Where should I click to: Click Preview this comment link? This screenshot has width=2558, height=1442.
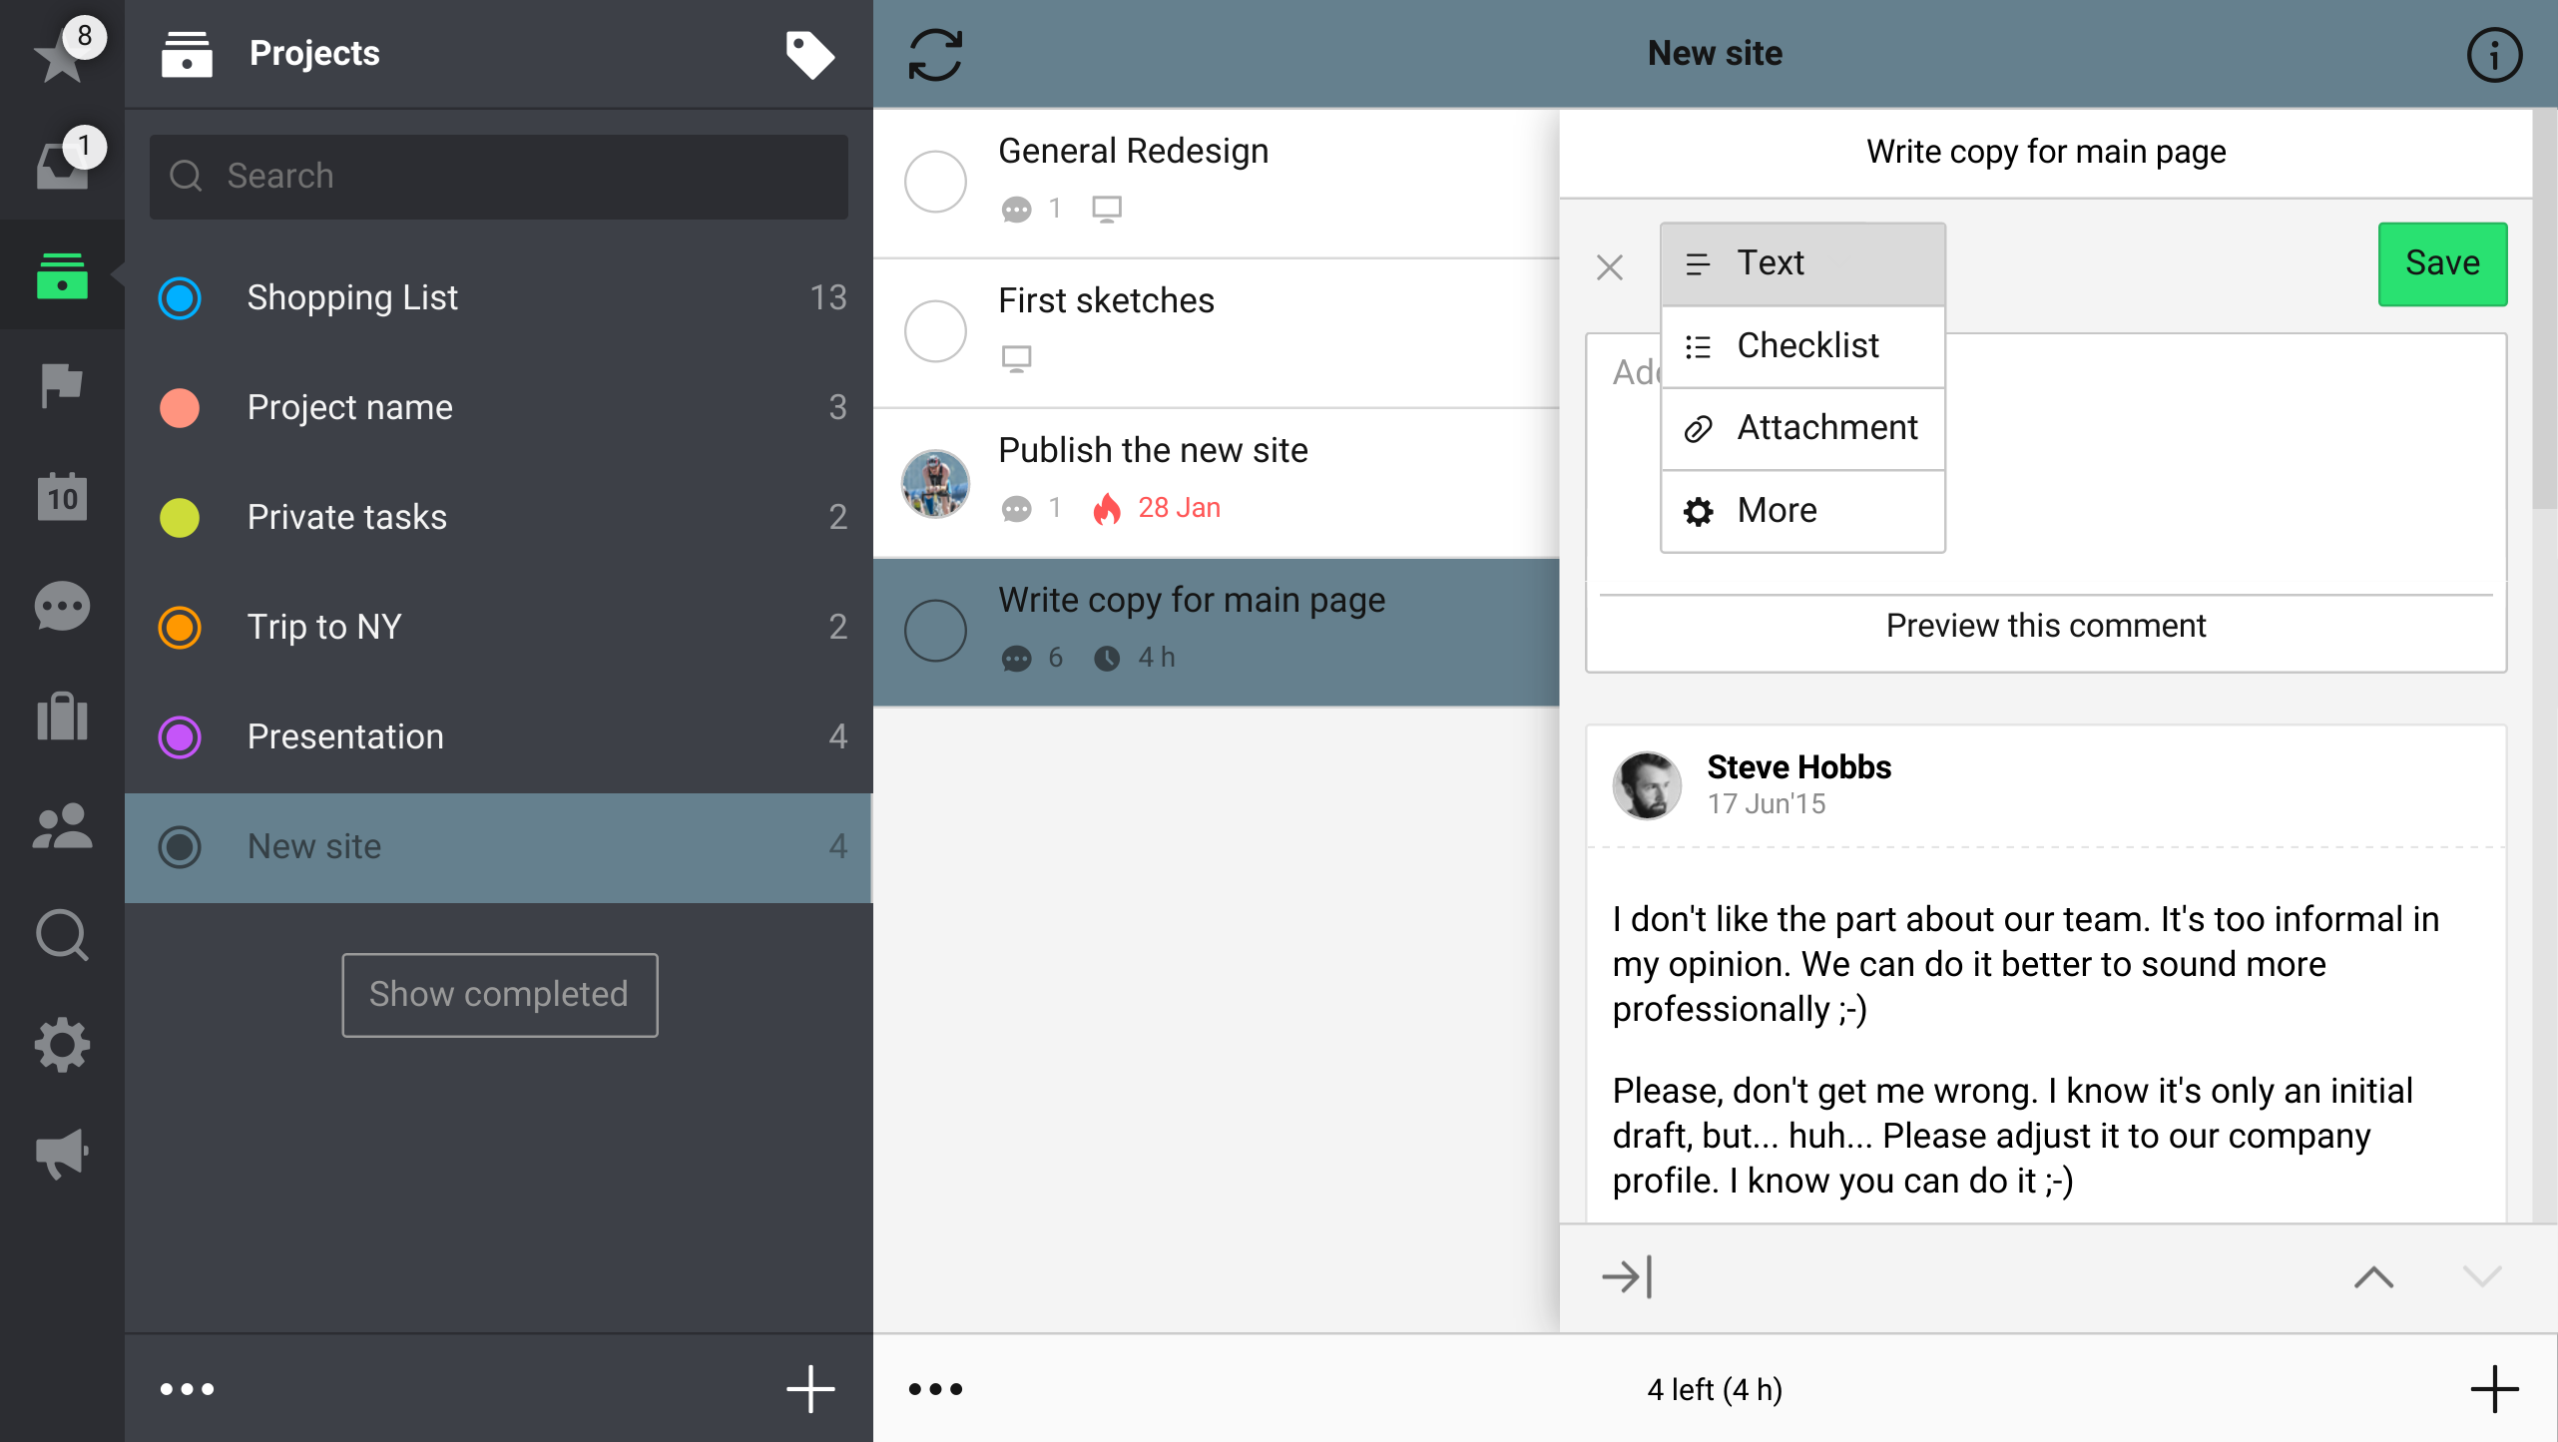coord(2046,626)
